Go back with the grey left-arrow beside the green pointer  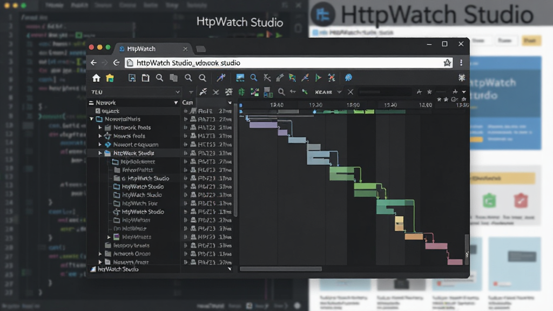click(x=293, y=92)
